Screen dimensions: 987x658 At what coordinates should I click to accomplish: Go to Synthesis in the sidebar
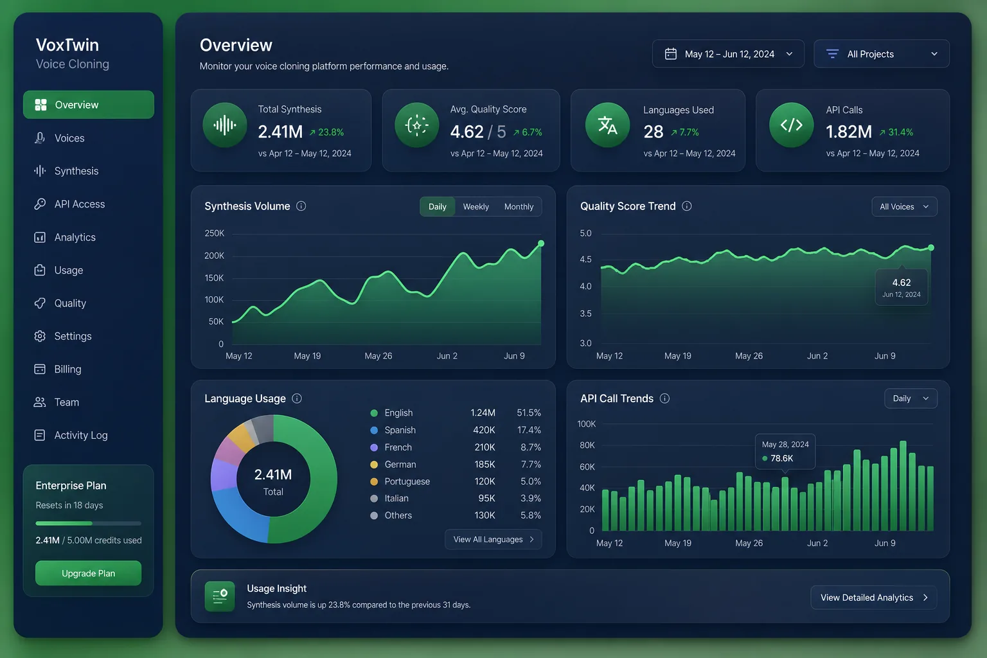click(89, 171)
